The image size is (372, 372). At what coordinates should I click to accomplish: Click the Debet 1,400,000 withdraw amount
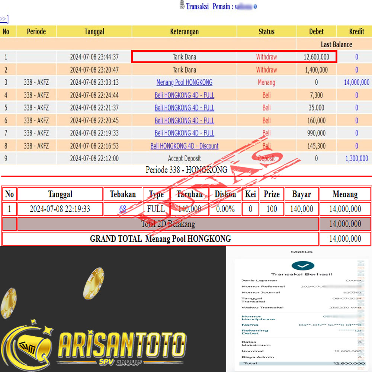[316, 70]
